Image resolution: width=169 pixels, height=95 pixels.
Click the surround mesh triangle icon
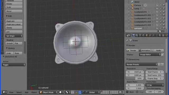133,28
